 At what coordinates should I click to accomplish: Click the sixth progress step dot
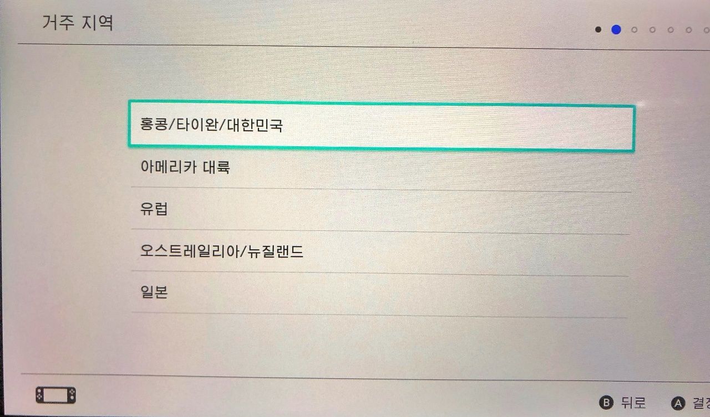coord(688,30)
